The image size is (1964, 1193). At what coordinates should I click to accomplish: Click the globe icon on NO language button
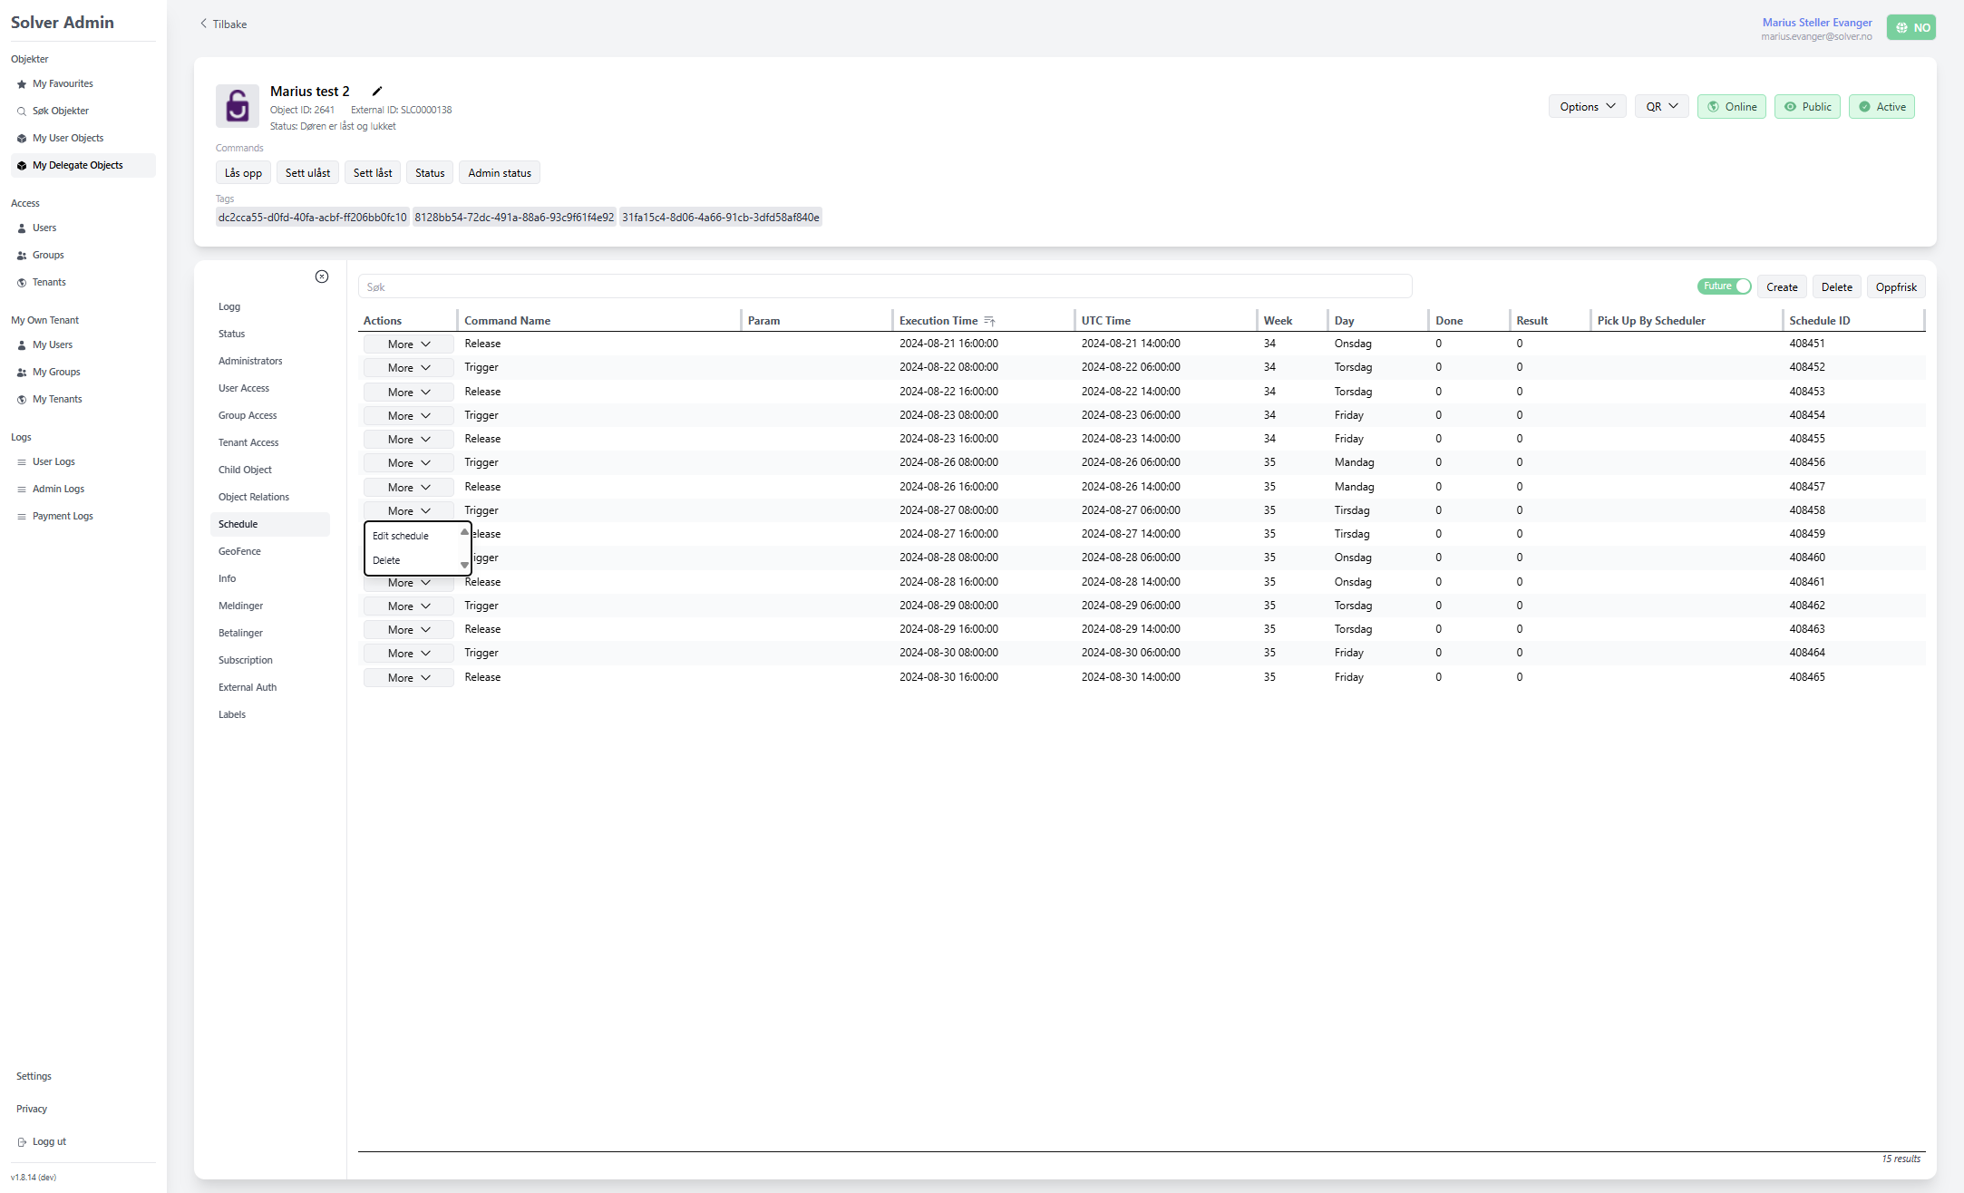pos(1902,27)
